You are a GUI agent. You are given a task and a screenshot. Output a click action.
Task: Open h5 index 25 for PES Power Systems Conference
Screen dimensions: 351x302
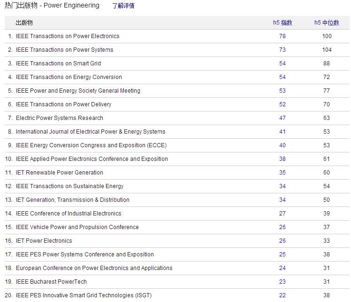click(x=282, y=254)
